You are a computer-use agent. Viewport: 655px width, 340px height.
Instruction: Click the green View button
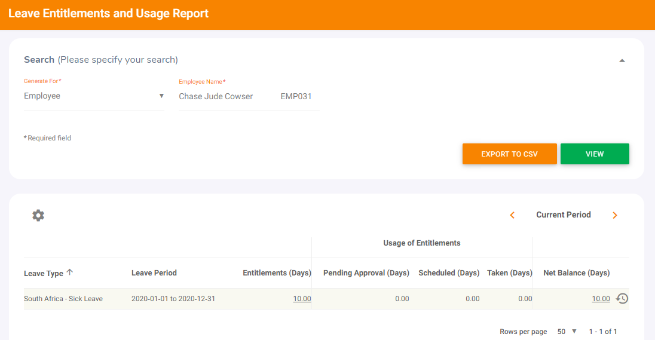(595, 154)
